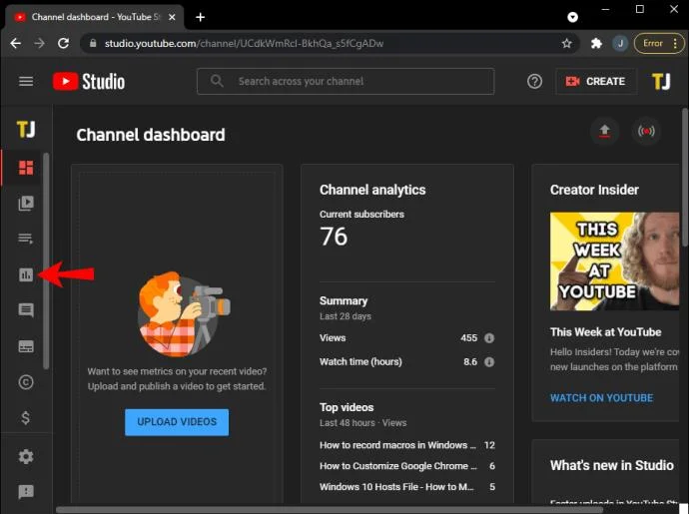689x514 pixels.
Task: Open the CREATE menu
Action: (x=596, y=81)
